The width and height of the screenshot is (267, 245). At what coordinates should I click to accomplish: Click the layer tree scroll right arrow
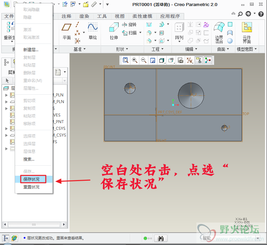pos(64,224)
